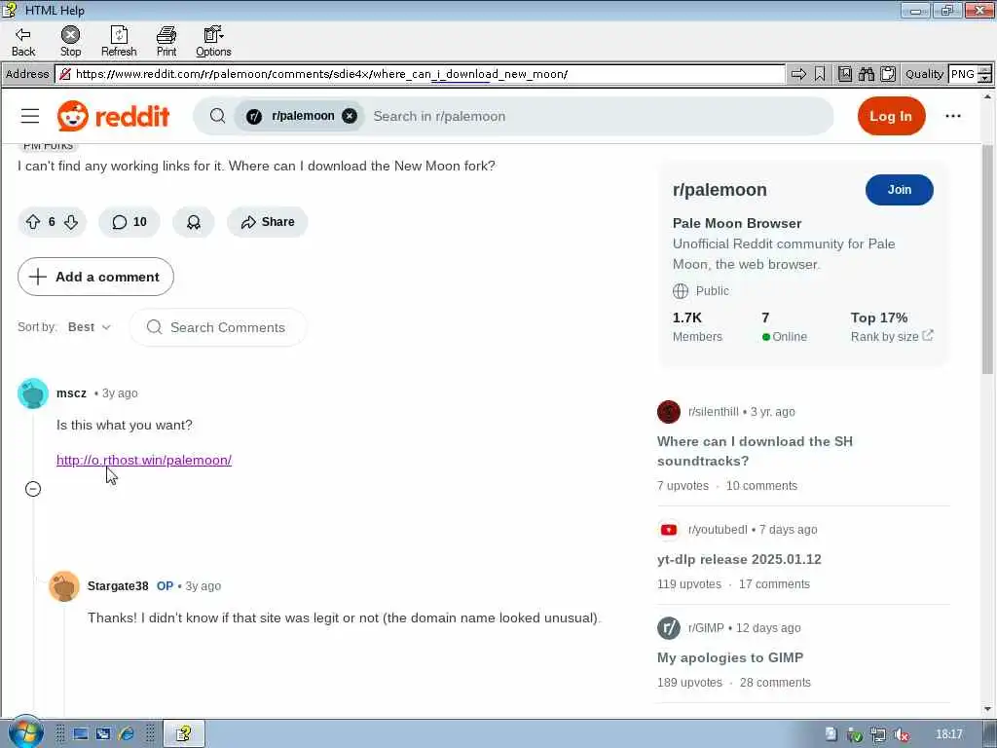Open the Windows Start button

click(24, 732)
